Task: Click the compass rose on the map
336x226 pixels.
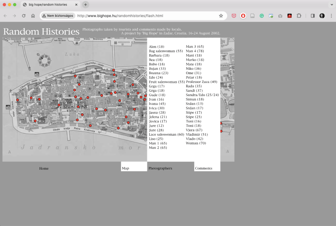Action: point(44,60)
